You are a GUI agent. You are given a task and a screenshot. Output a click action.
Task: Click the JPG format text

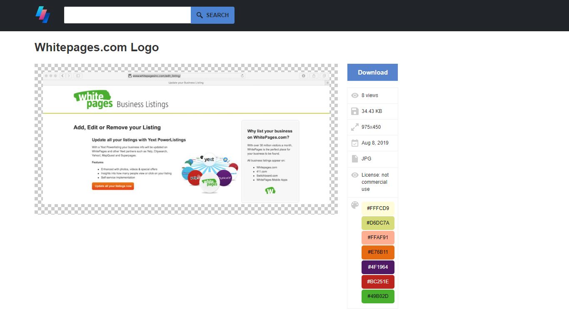(366, 159)
